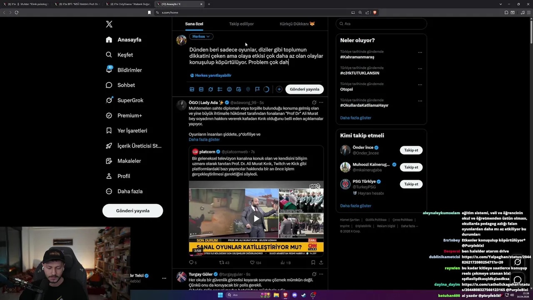Open #OkullardaKatliamaHayır trend
The image size is (533, 300).
click(364, 105)
